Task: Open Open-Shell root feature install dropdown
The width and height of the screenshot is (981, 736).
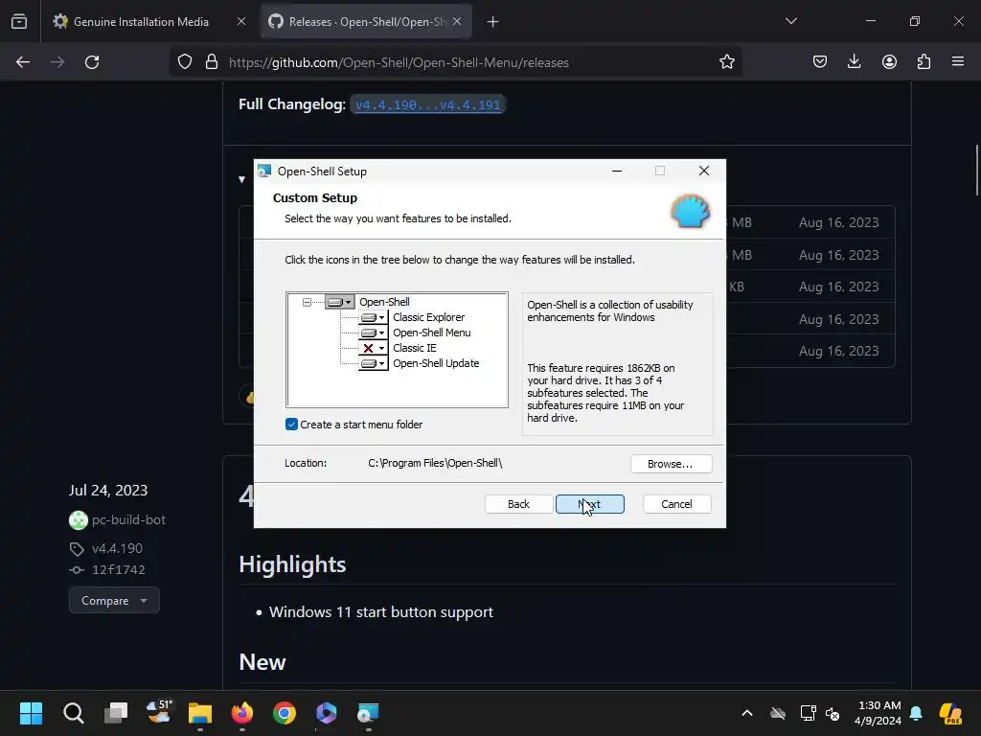Action: coord(340,302)
